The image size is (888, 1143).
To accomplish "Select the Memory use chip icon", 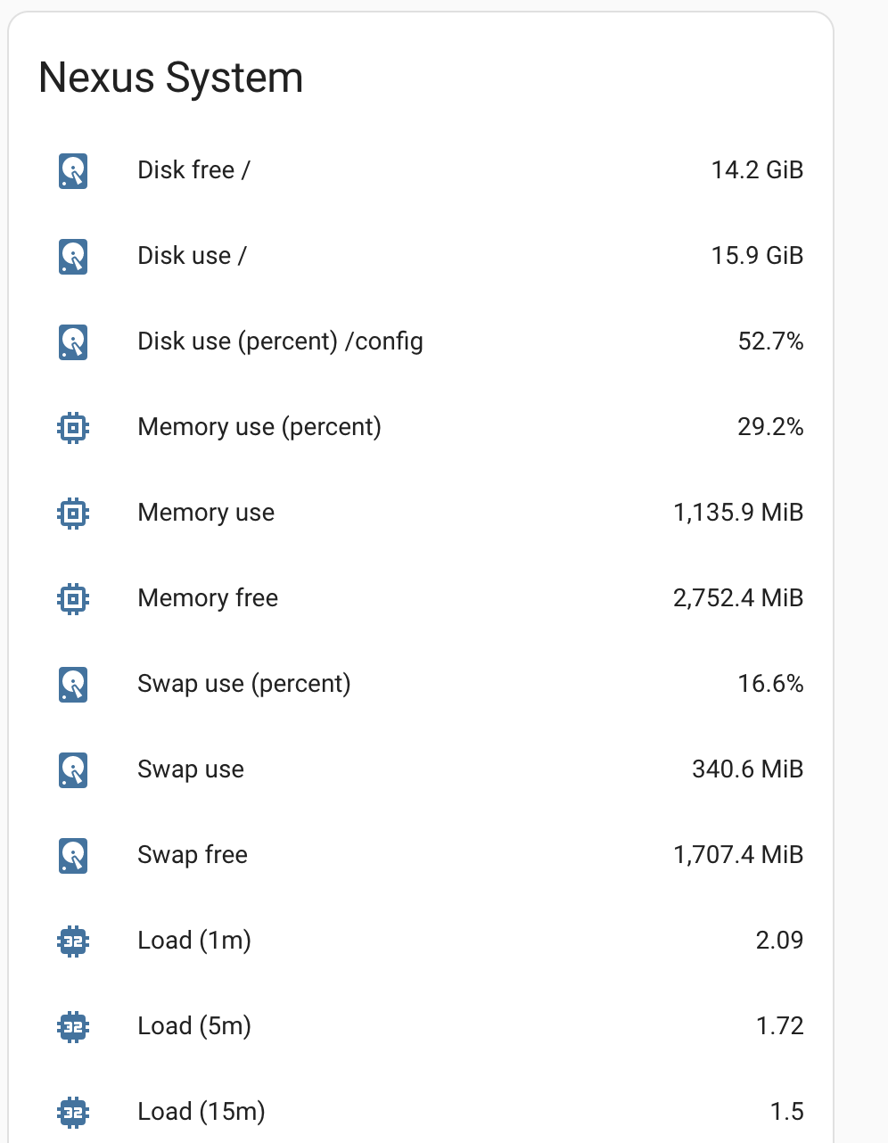I will pyautogui.click(x=73, y=513).
